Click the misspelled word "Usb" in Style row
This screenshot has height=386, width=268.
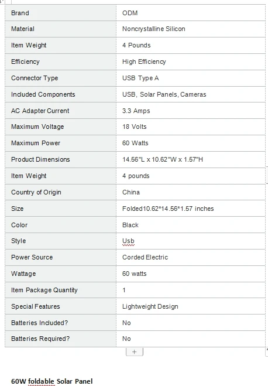(128, 241)
